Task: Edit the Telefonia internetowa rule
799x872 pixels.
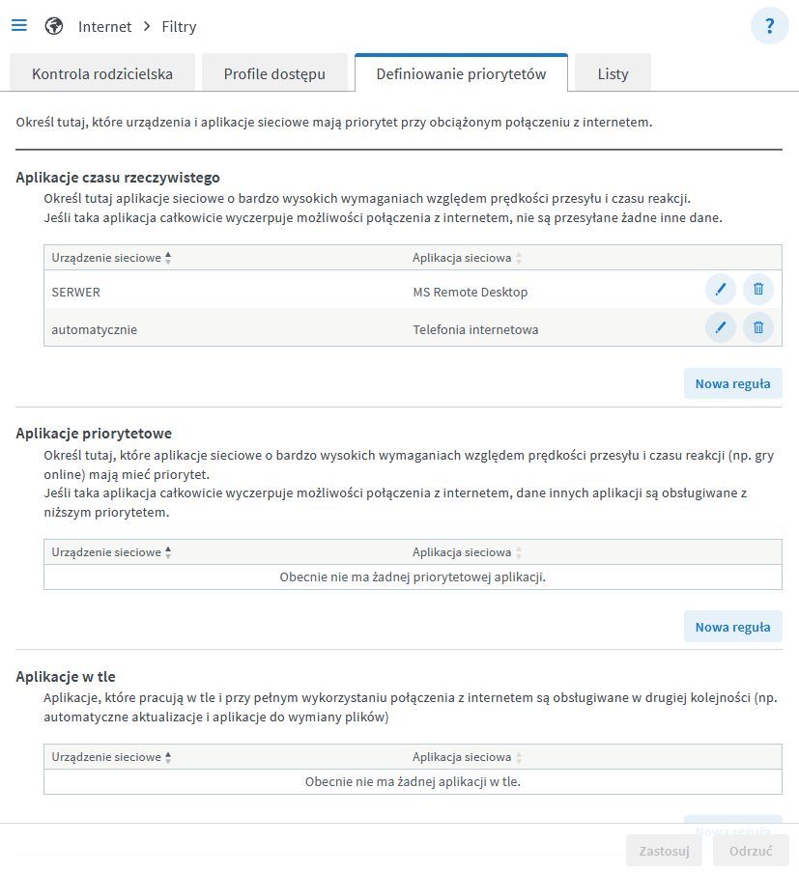Action: tap(720, 327)
